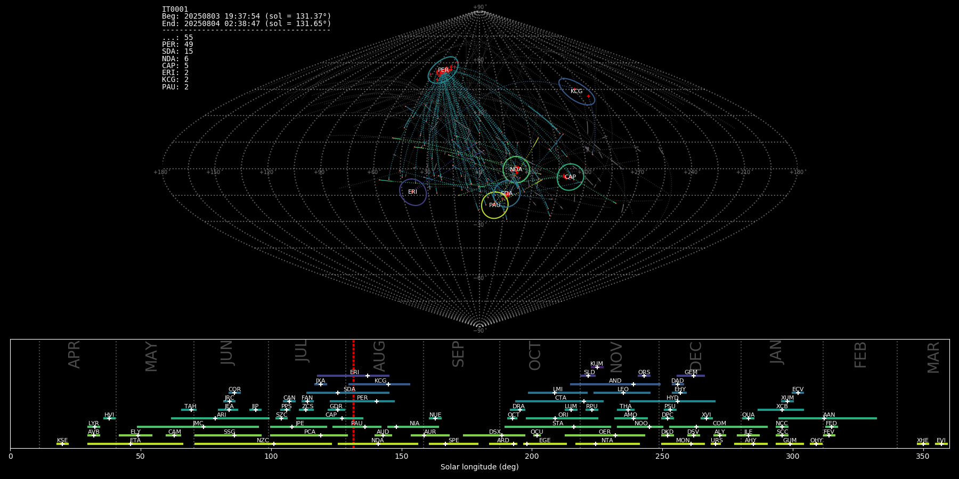Select the 300 tick on solar longitude axis
959x479 pixels.
pos(793,456)
